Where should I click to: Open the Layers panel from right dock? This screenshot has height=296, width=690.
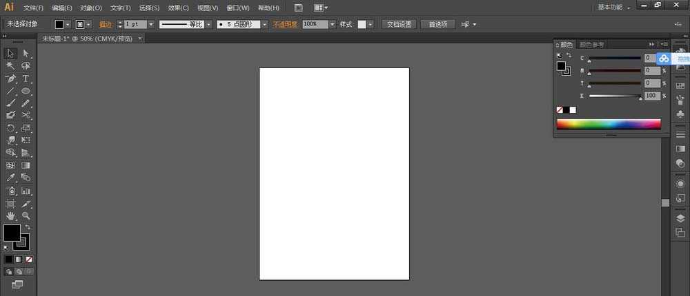(x=680, y=218)
